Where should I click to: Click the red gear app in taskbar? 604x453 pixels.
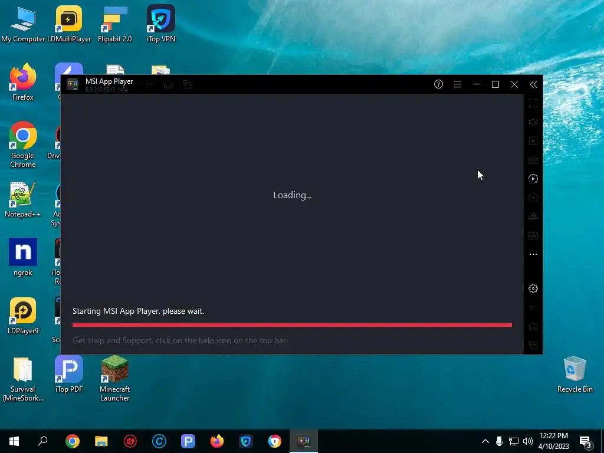click(x=130, y=441)
